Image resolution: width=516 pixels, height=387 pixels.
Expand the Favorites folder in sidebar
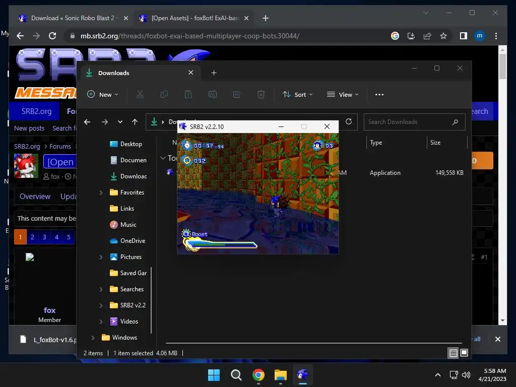click(x=101, y=192)
